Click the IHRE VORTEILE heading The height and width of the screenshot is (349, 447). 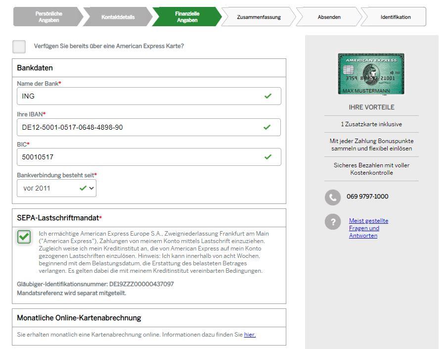(x=371, y=107)
